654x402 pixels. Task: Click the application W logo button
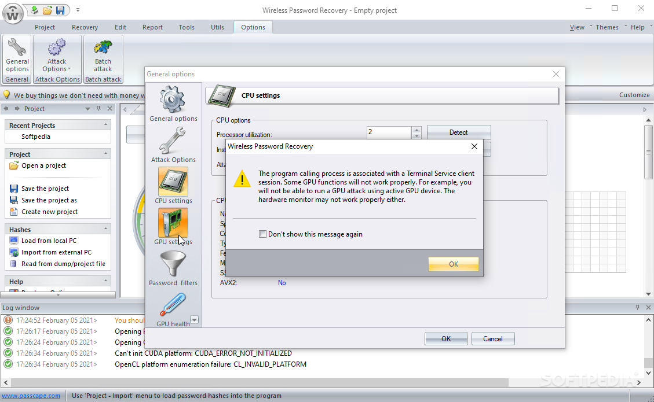click(13, 14)
